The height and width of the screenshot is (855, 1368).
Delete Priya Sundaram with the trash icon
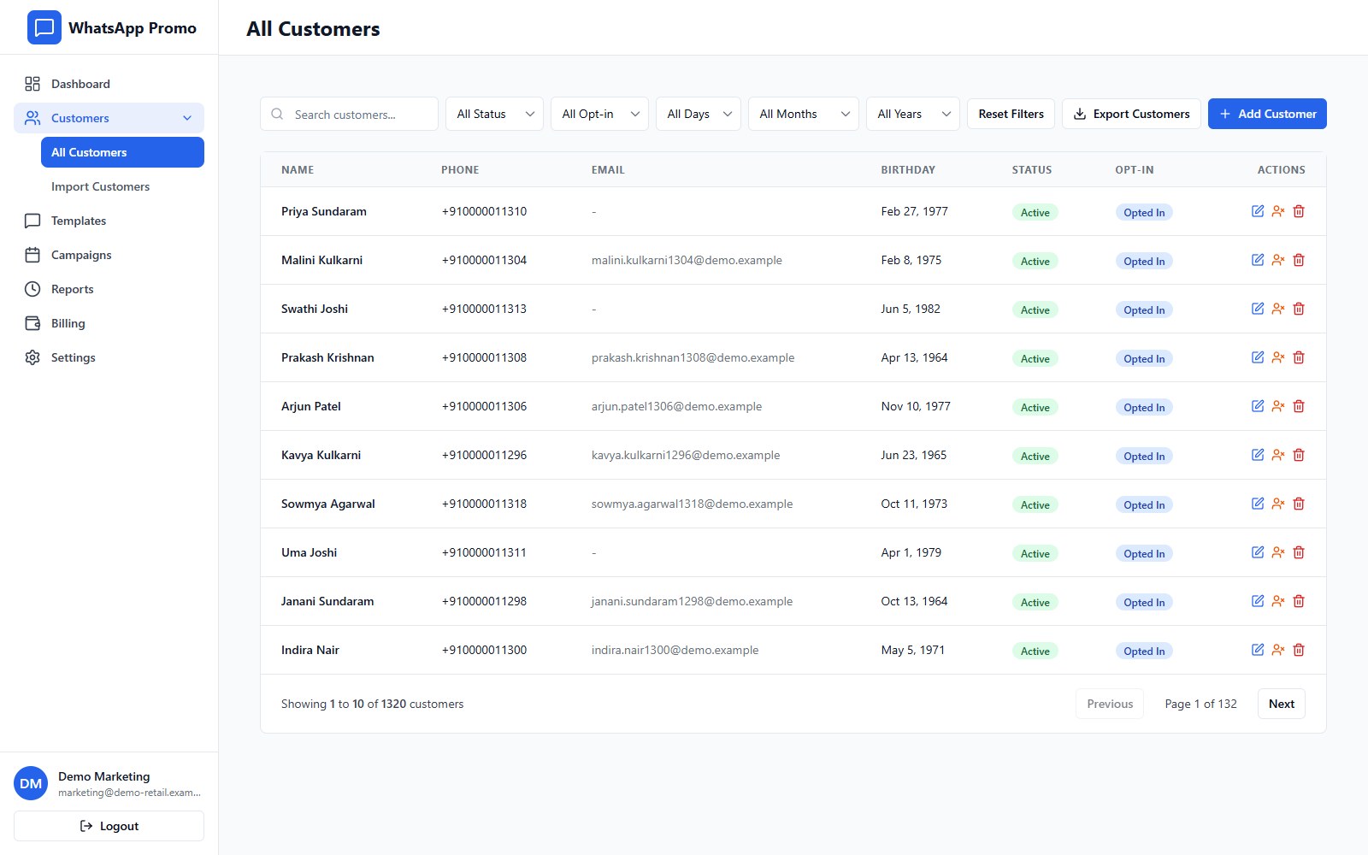[1299, 211]
